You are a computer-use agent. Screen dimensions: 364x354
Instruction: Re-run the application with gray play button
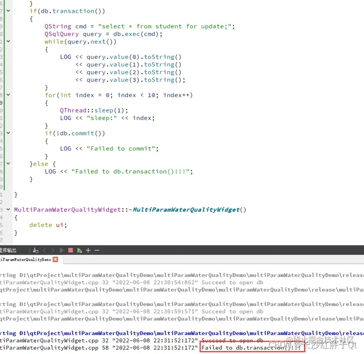pyautogui.click(x=62, y=250)
